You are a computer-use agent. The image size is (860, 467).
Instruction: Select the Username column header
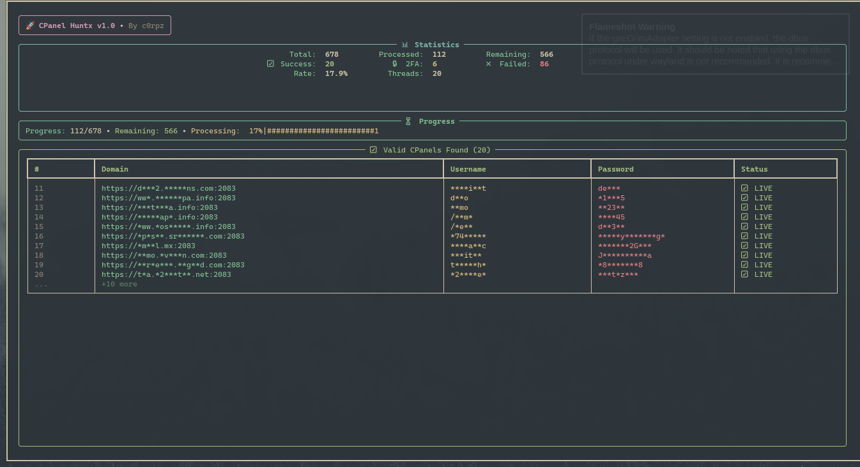[468, 169]
